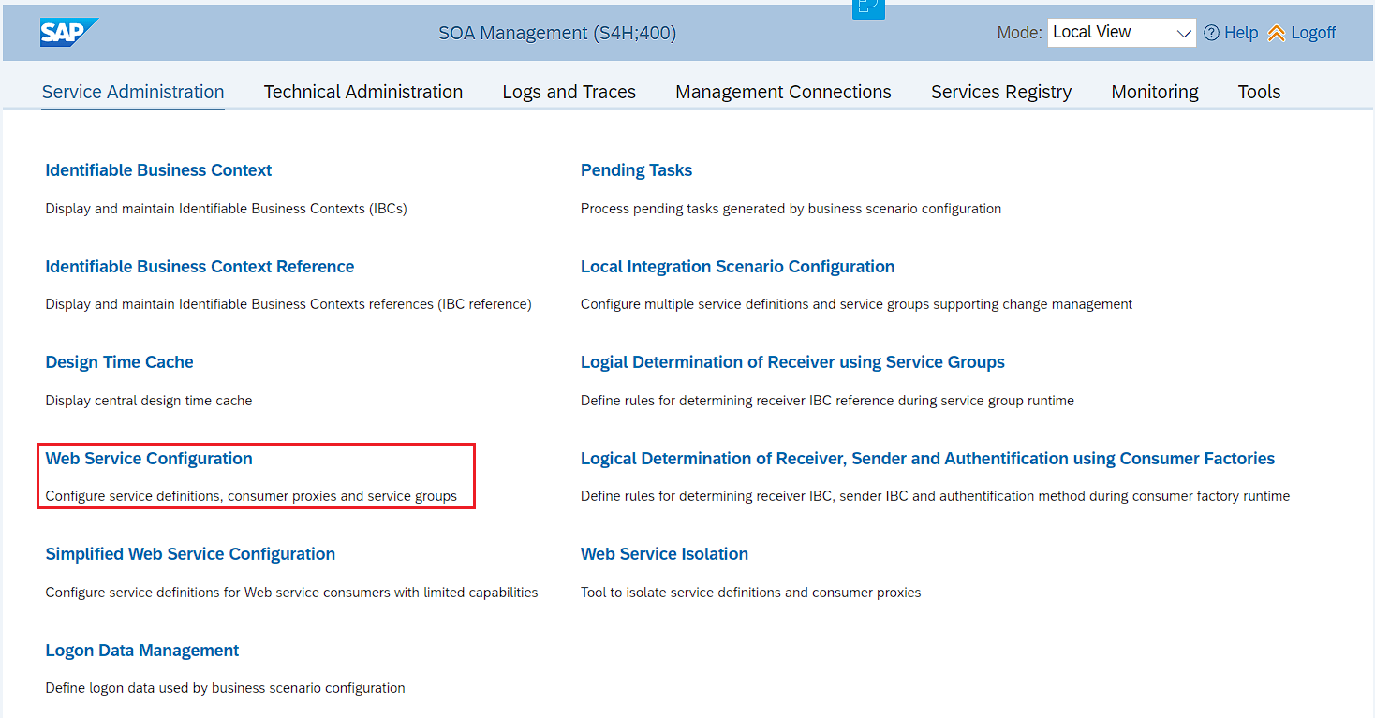Click 'Configure service definitions, consumer proxies and service groups'
Screen dimensions: 1375x718
251,496
